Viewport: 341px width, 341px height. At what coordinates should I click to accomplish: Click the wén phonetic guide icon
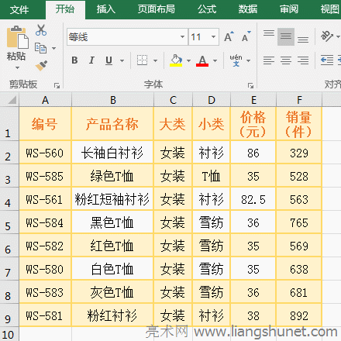click(236, 60)
